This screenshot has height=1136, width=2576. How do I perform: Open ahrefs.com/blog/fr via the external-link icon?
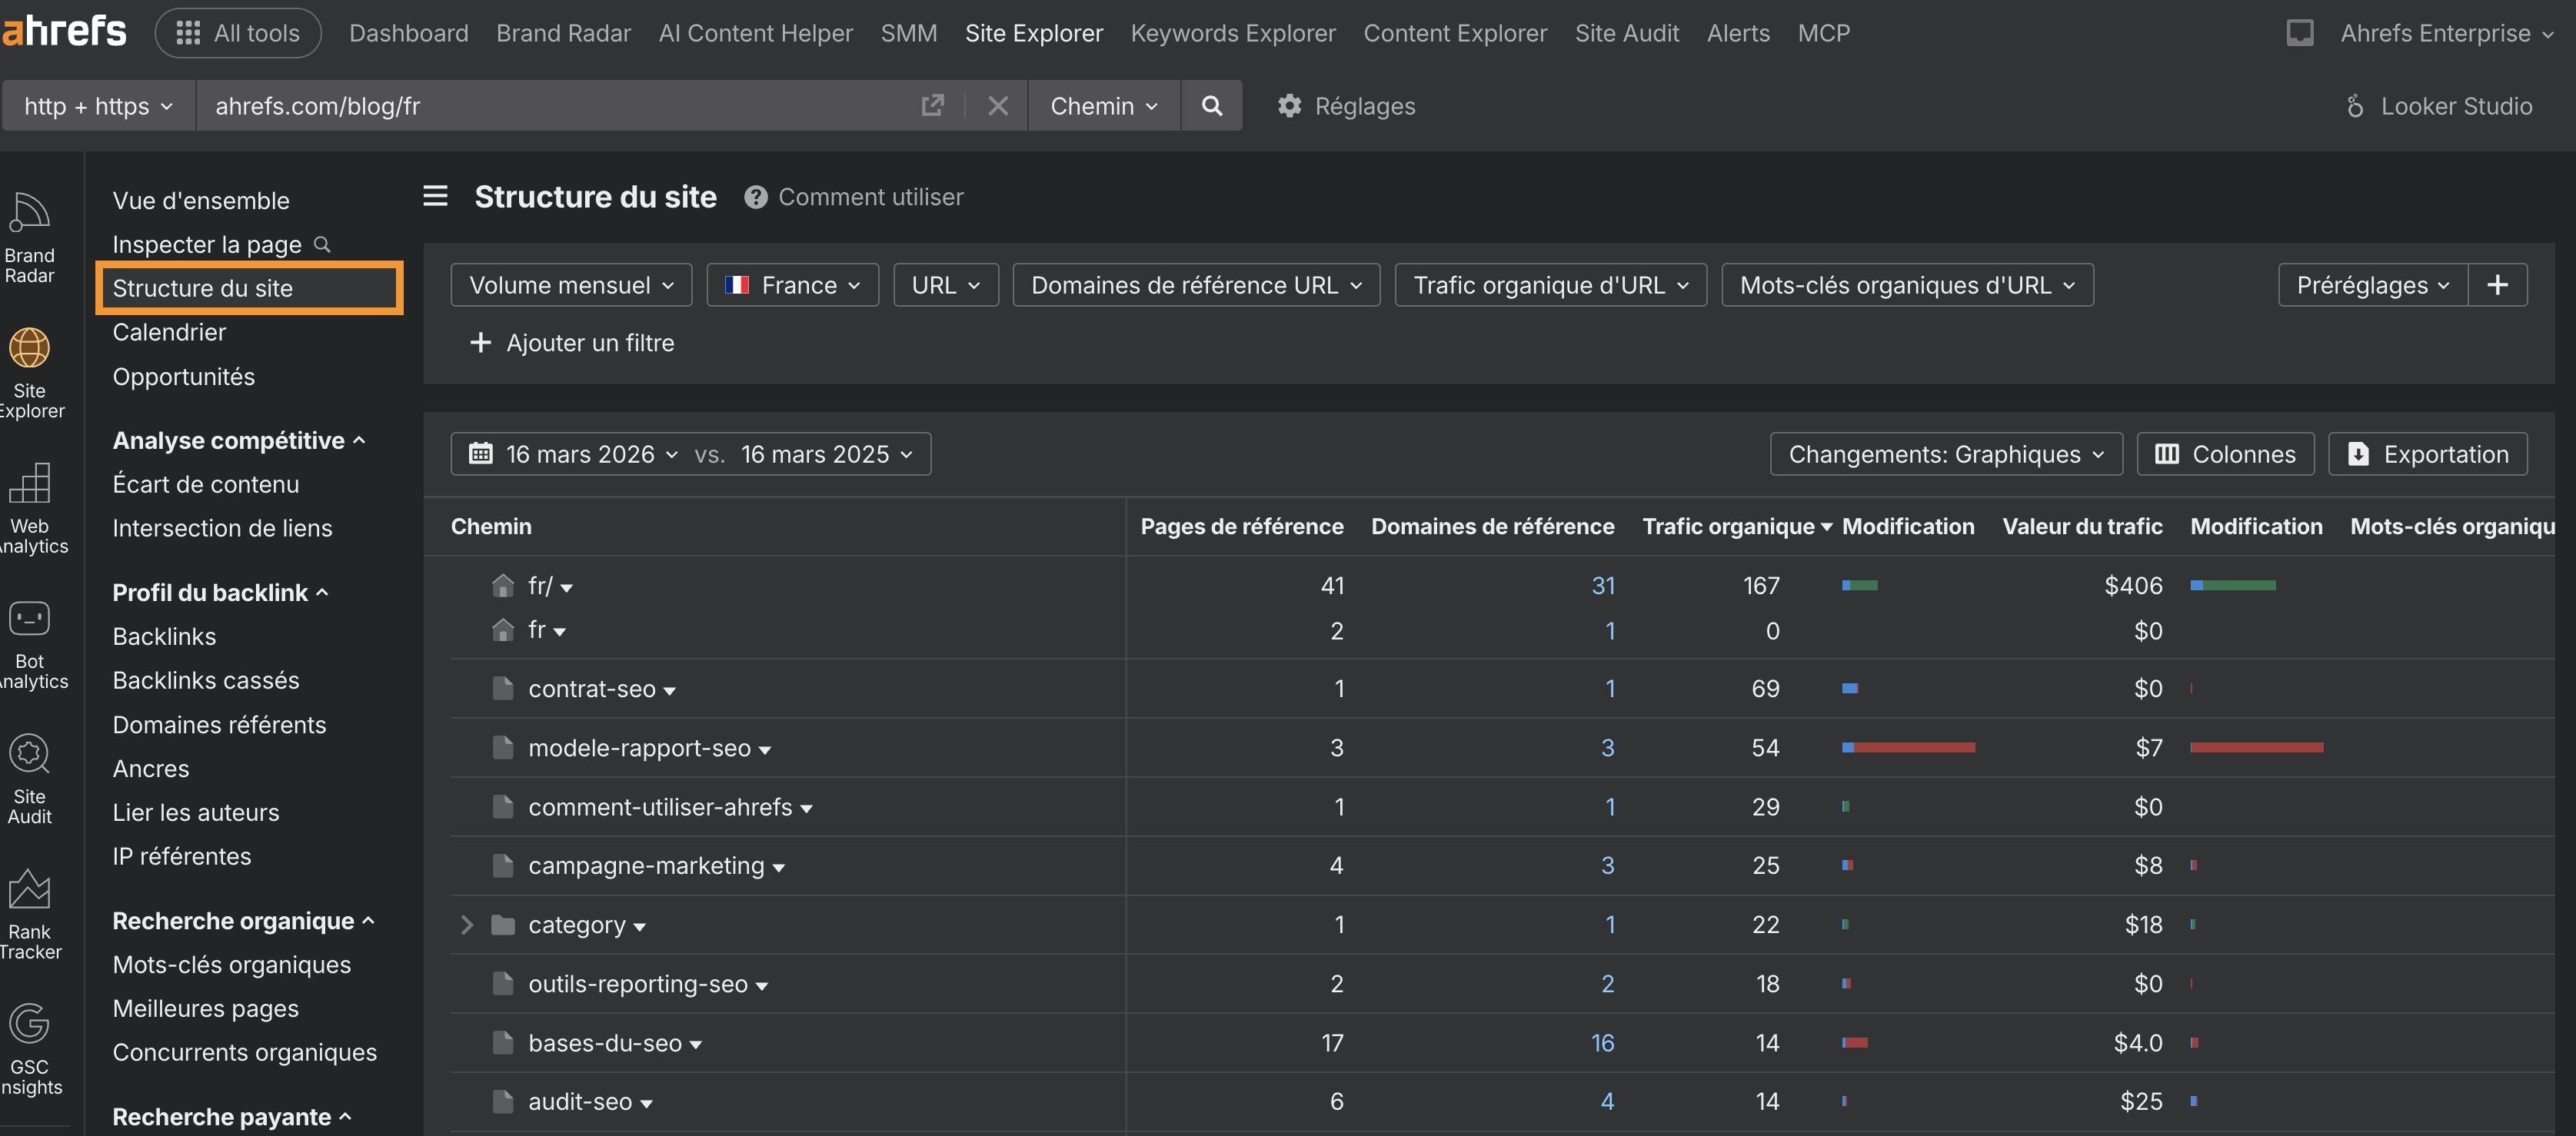[931, 105]
